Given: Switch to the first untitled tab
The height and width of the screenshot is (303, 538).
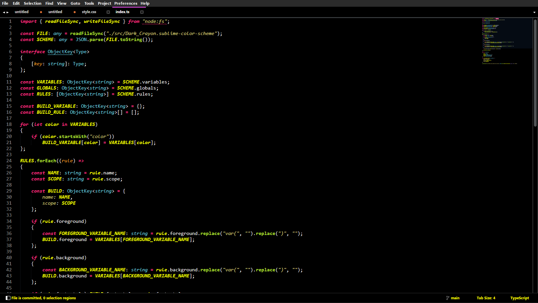Looking at the screenshot, I should (22, 12).
